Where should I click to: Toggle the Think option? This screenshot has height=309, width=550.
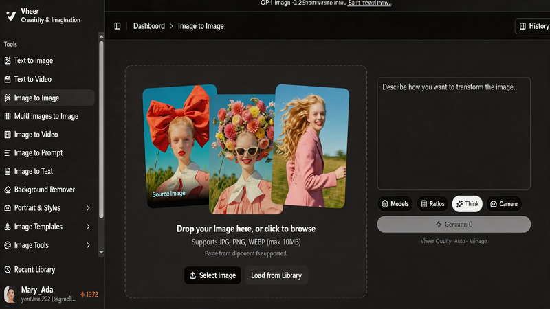(467, 204)
